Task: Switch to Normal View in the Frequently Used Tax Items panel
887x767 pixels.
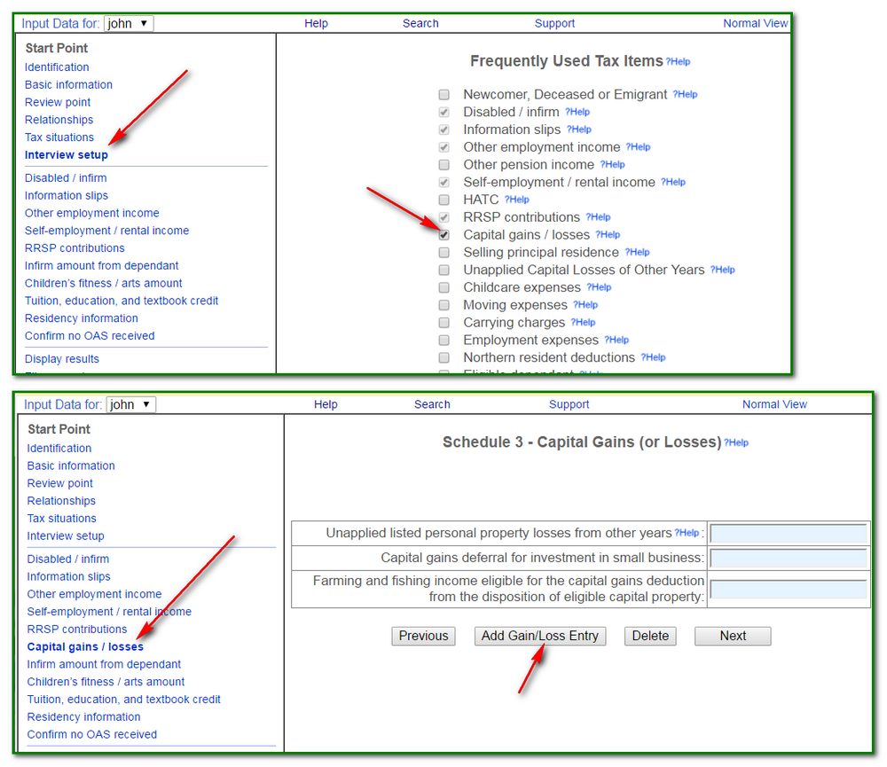Action: coord(755,23)
